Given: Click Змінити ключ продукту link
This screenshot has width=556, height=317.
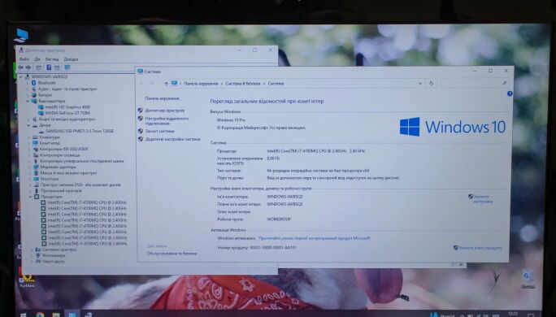Looking at the screenshot, I should [x=480, y=248].
